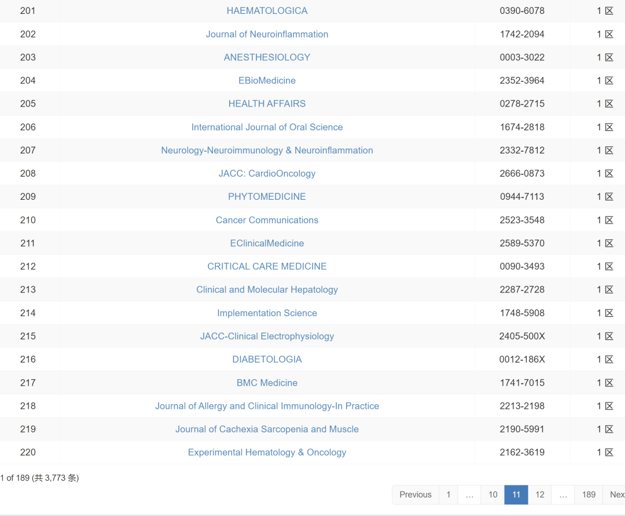Viewport: 625px width, 516px height.
Task: Click rank number 215
Action: [x=28, y=336]
